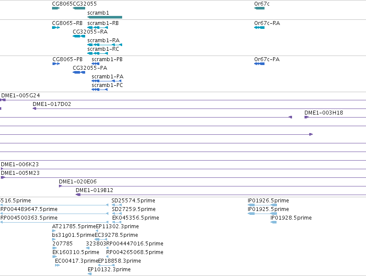
Task: Select the Or67c-RA transcript exon glyph
Action: [259, 28]
